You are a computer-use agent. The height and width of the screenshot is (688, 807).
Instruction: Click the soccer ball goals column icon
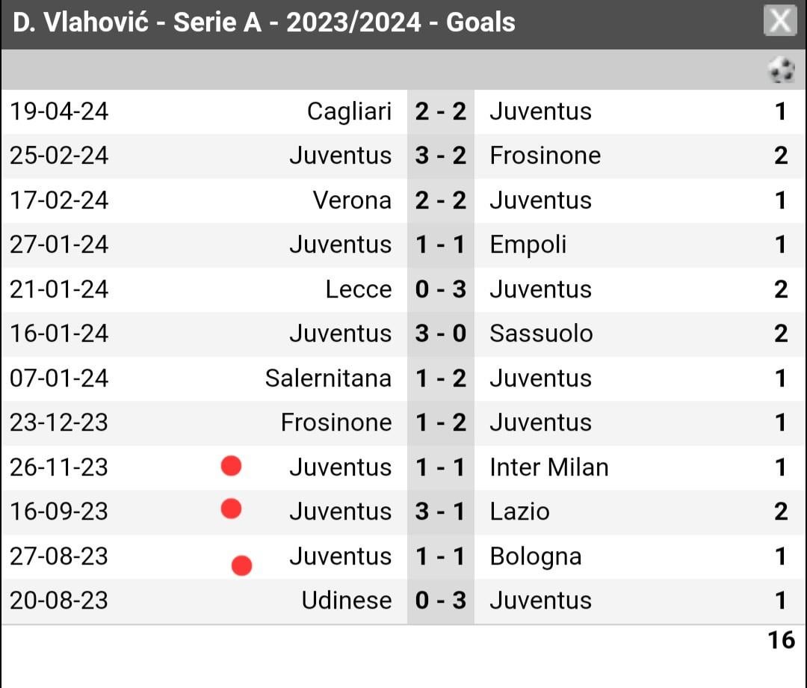[x=782, y=70]
